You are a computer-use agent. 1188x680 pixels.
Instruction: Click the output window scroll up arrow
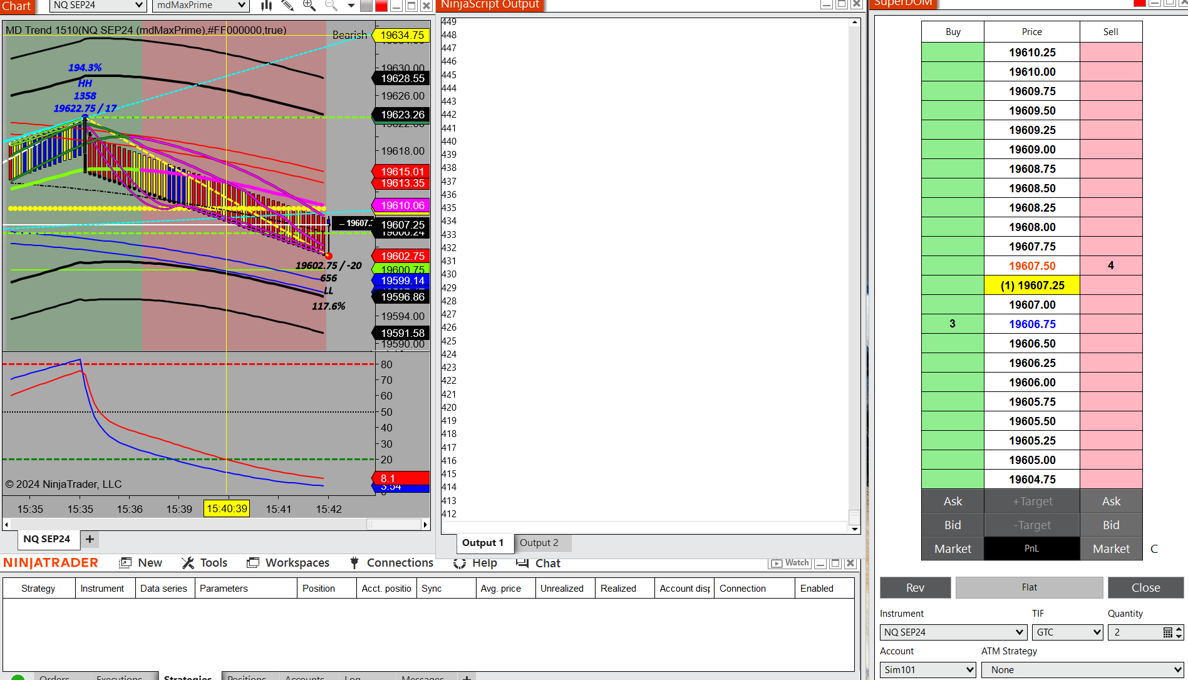click(855, 23)
